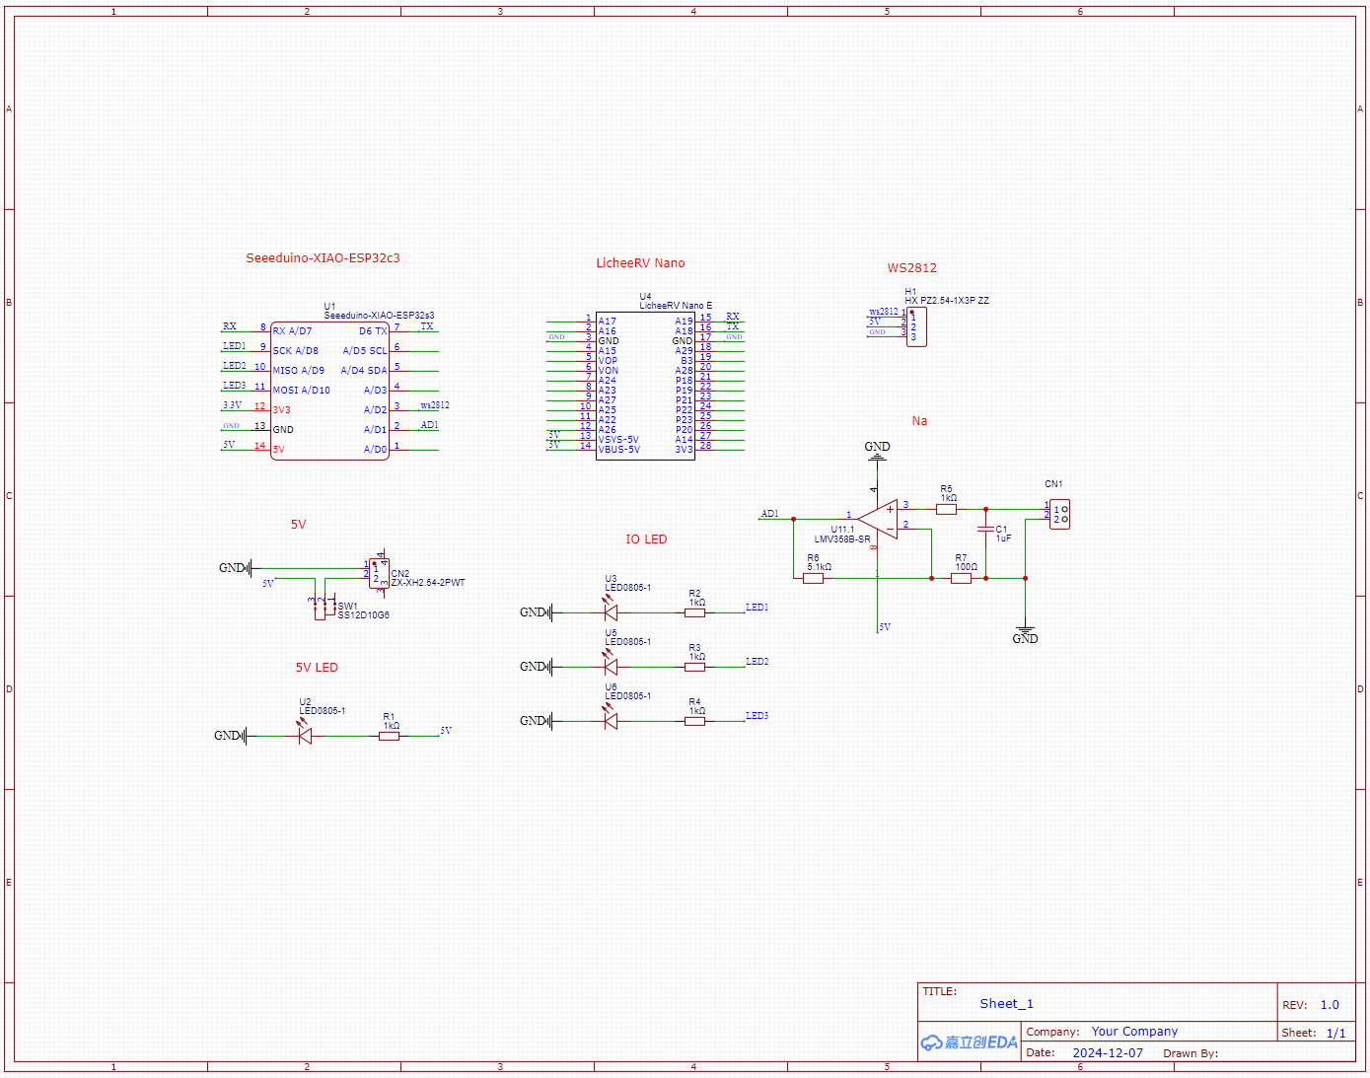The width and height of the screenshot is (1370, 1078).
Task: Click the CN1 two-pin connector symbol
Action: point(1060,514)
